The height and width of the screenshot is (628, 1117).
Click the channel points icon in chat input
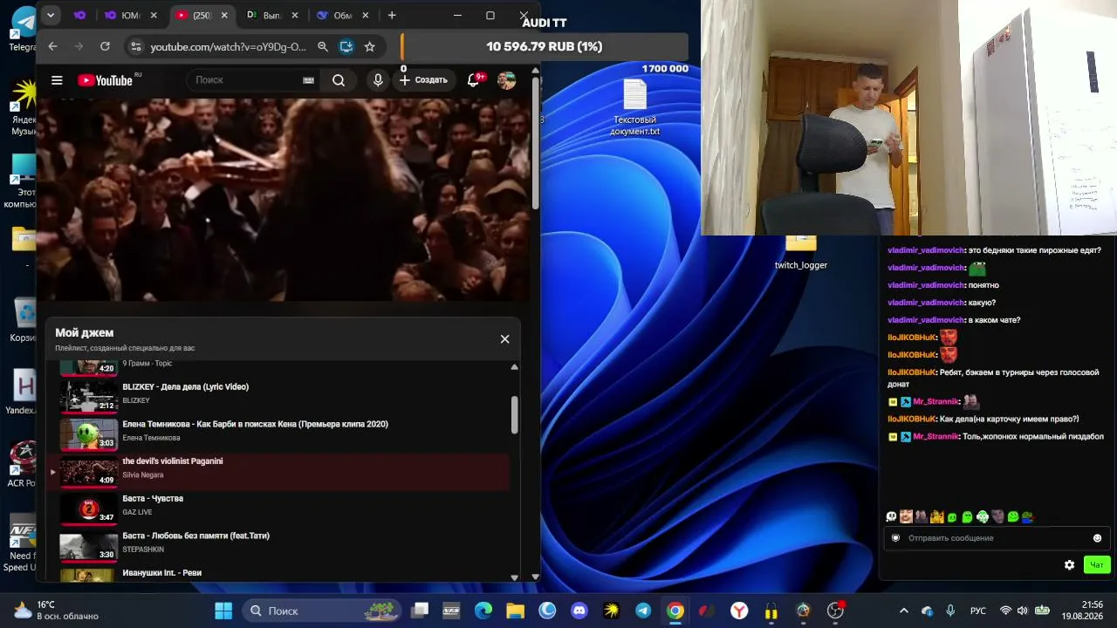click(895, 538)
